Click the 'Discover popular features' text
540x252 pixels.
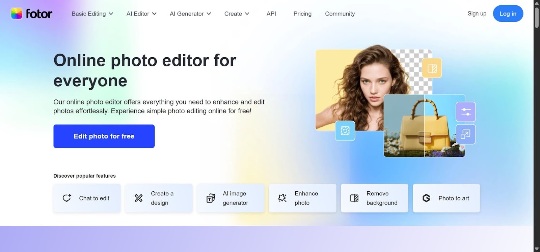coord(84,176)
